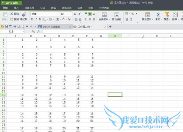Align text right horizontally
This screenshot has width=183, height=132.
[x=94, y=19]
